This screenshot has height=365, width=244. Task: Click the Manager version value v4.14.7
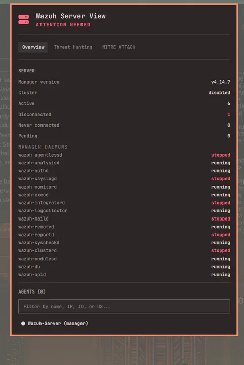tap(221, 82)
